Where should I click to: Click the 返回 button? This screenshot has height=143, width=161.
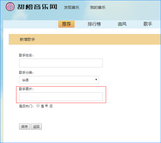coord(36,127)
